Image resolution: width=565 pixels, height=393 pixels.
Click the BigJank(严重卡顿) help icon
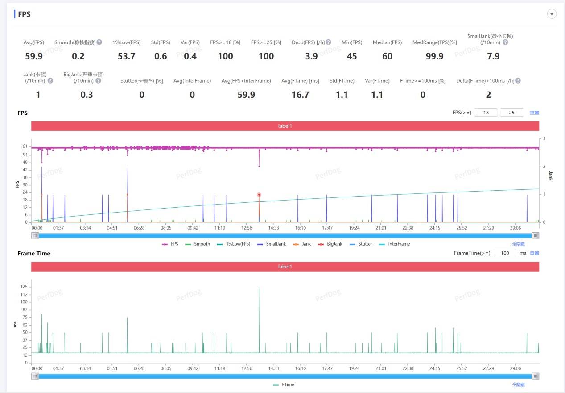coord(98,81)
